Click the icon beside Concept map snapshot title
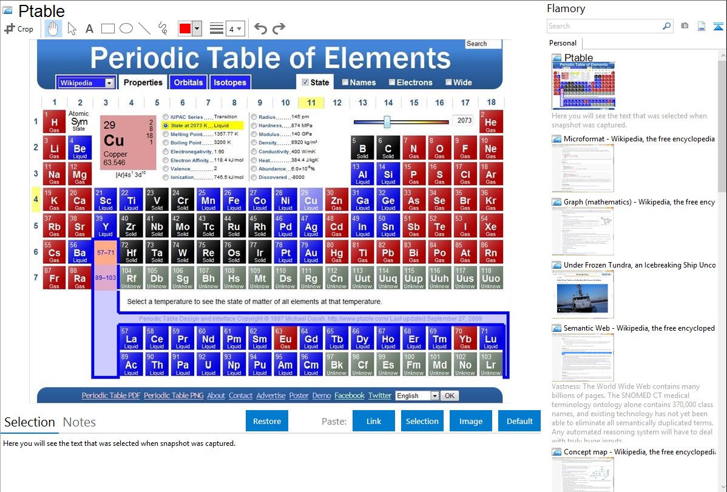Viewport: 727px width, 492px height. pyautogui.click(x=556, y=451)
